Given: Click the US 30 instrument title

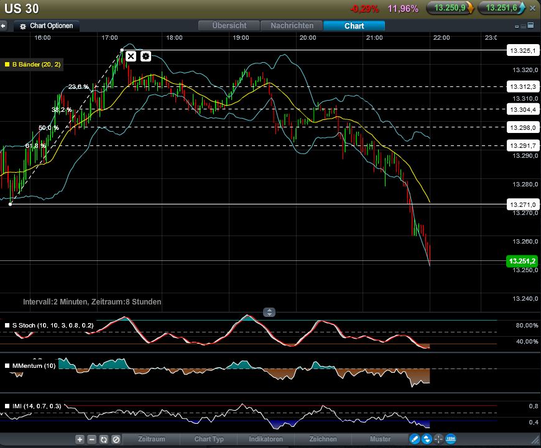Looking at the screenshot, I should [x=21, y=9].
